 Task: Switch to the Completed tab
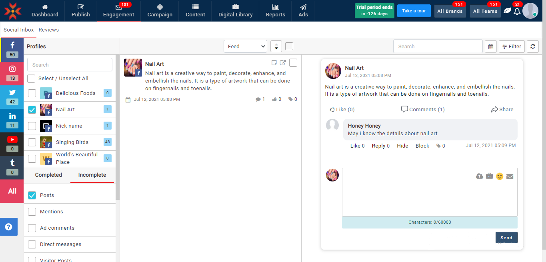pos(48,175)
